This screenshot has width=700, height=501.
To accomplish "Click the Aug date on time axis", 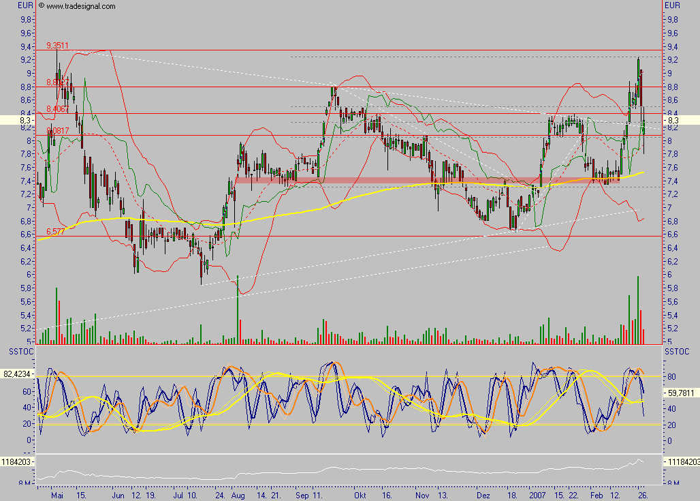I will pos(239,494).
